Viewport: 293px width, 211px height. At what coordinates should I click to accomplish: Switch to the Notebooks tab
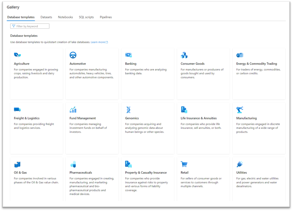tap(65, 17)
